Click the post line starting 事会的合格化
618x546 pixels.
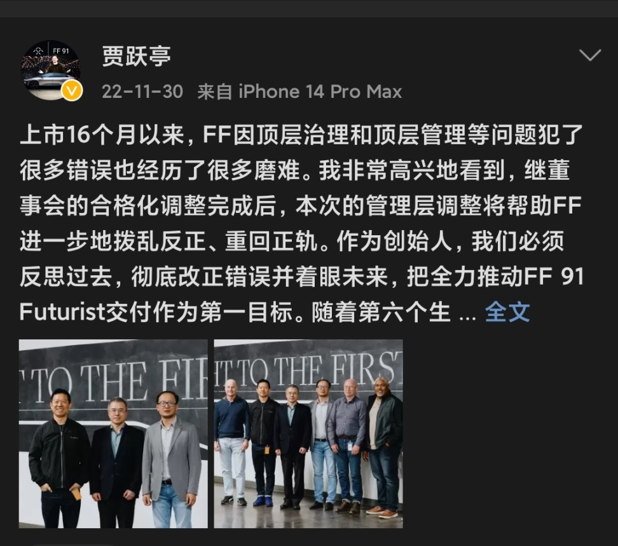300,206
